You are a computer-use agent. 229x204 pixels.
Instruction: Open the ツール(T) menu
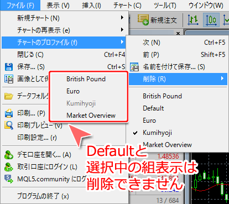point(165,6)
